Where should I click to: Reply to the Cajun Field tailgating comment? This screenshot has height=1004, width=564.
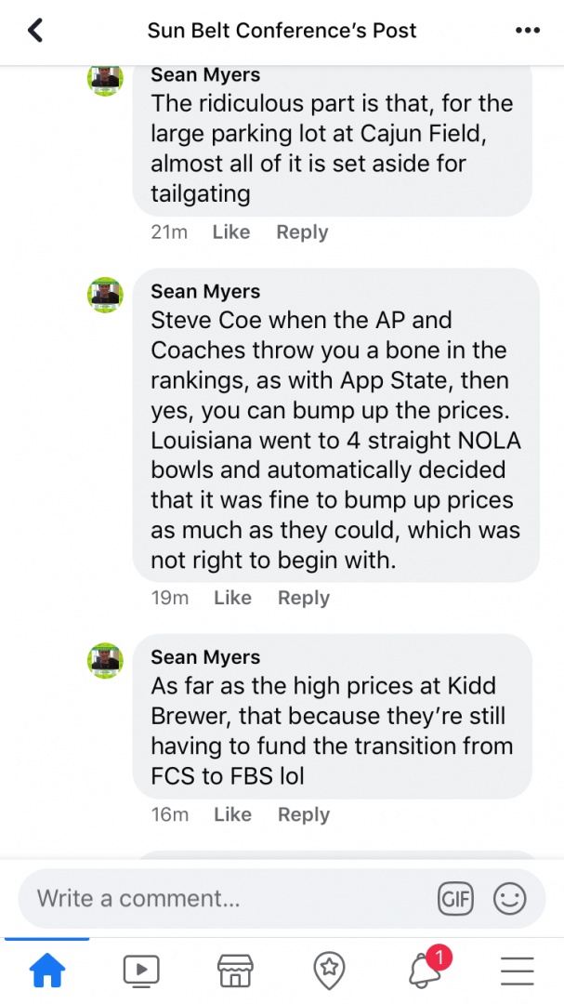point(302,232)
